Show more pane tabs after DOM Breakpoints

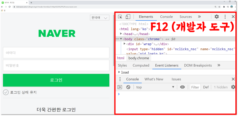tap(219, 65)
